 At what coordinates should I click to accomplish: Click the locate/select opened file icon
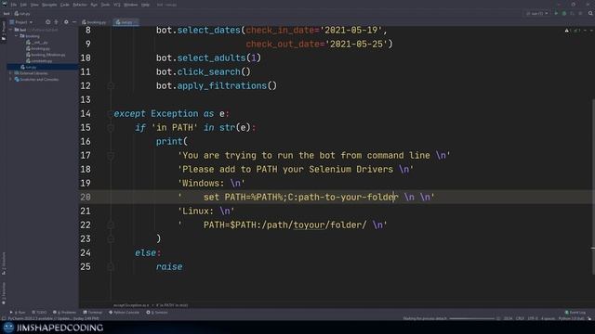point(47,22)
